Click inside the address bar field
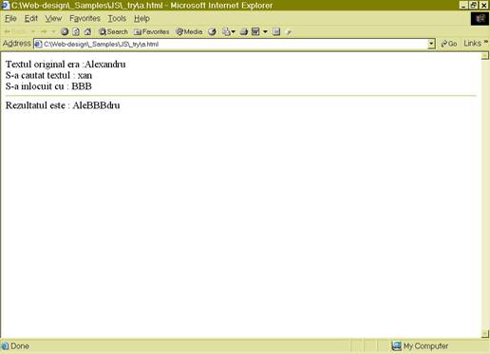Image resolution: width=490 pixels, height=354 pixels. [235, 44]
